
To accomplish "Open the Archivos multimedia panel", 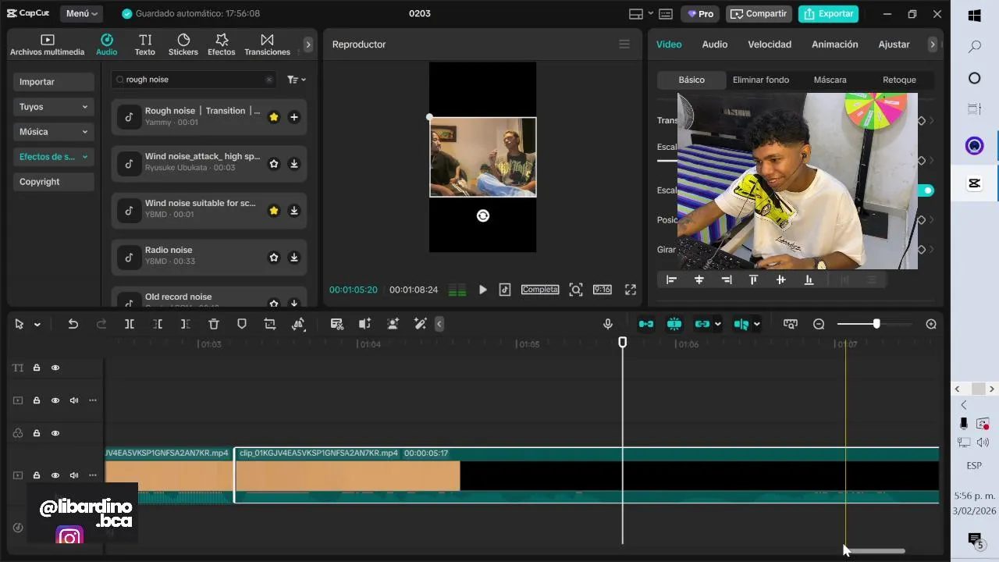I will 47,44.
